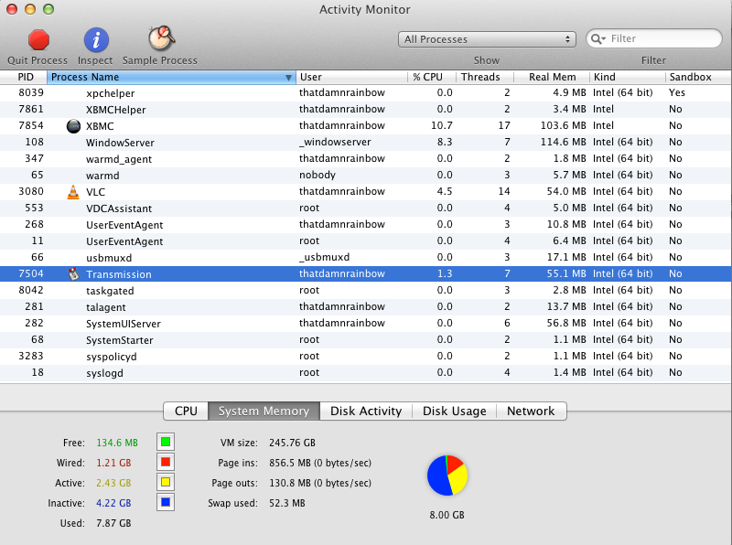Open the All Processes dropdown
This screenshot has width=732, height=545.
487,39
